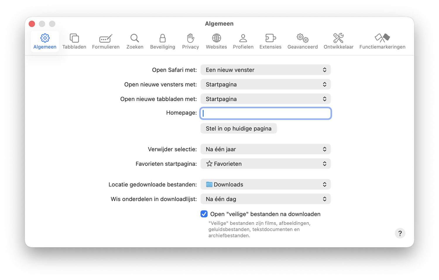The height and width of the screenshot is (280, 439).
Task: Click into the Homepage text field
Action: [x=265, y=113]
